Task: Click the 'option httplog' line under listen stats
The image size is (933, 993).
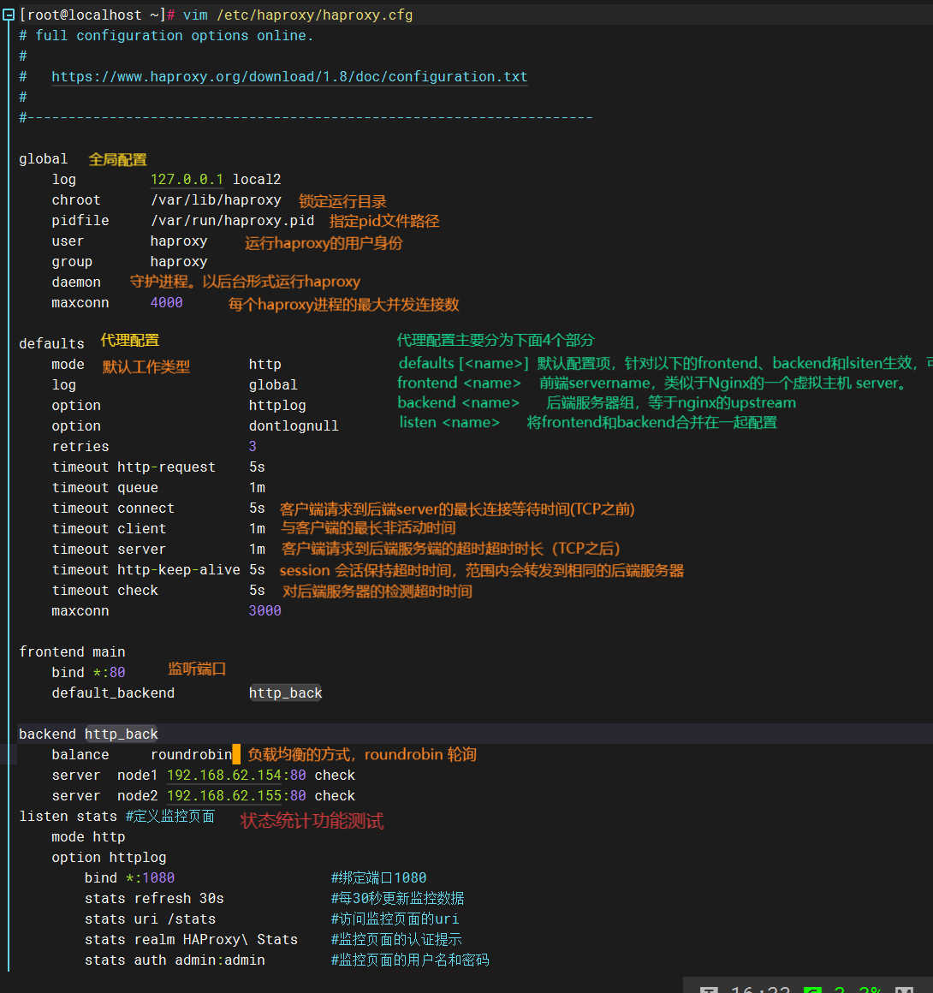Action: coord(109,858)
